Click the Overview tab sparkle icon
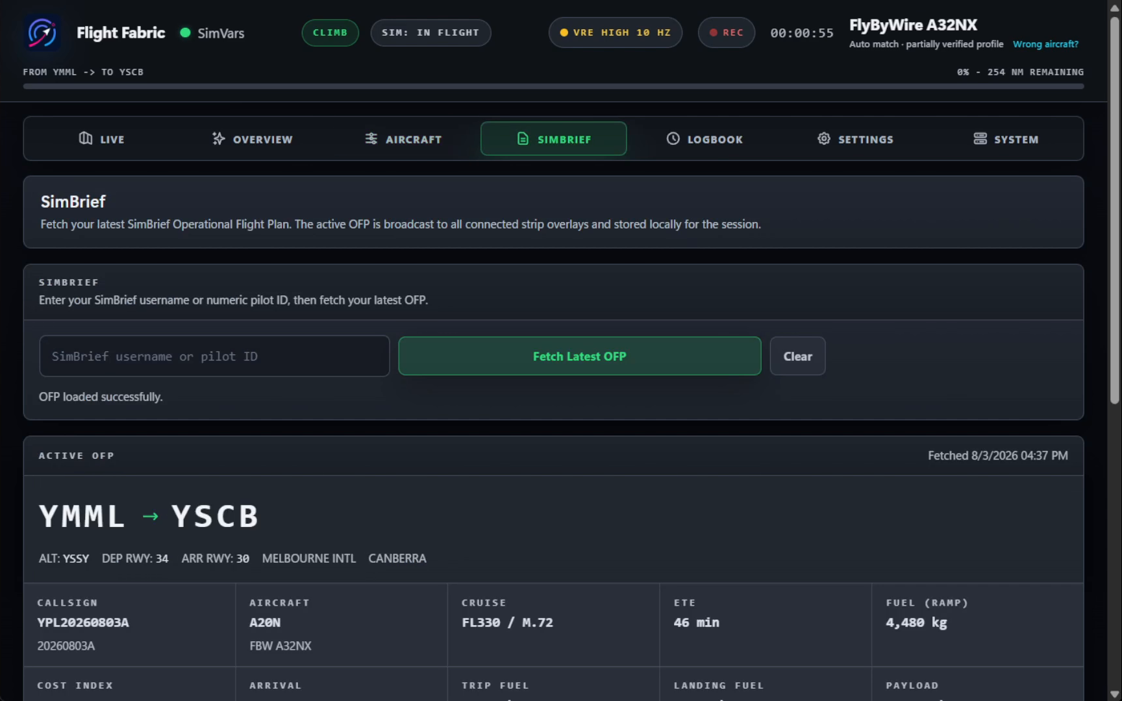Viewport: 1122px width, 701px height. 219,138
